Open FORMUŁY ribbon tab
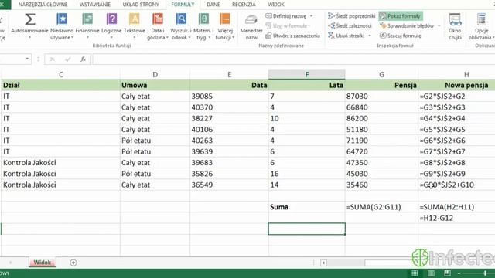This screenshot has height=278, width=495. 183,5
